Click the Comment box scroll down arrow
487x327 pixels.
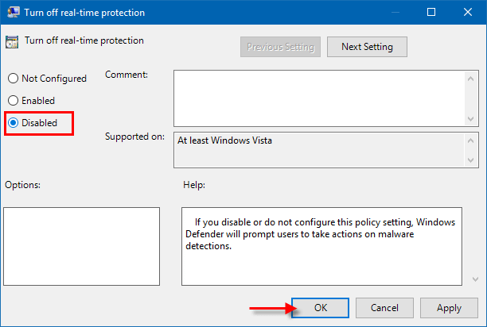(470, 118)
